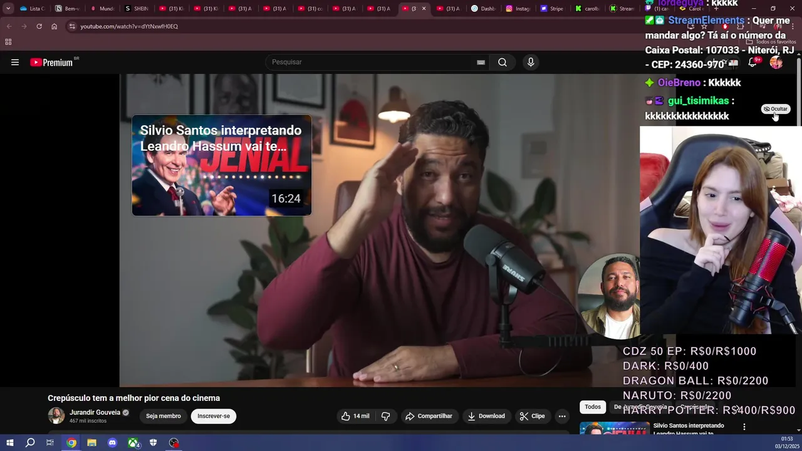The width and height of the screenshot is (802, 451).
Task: Switch to the Dashboard tab
Action: [483, 9]
